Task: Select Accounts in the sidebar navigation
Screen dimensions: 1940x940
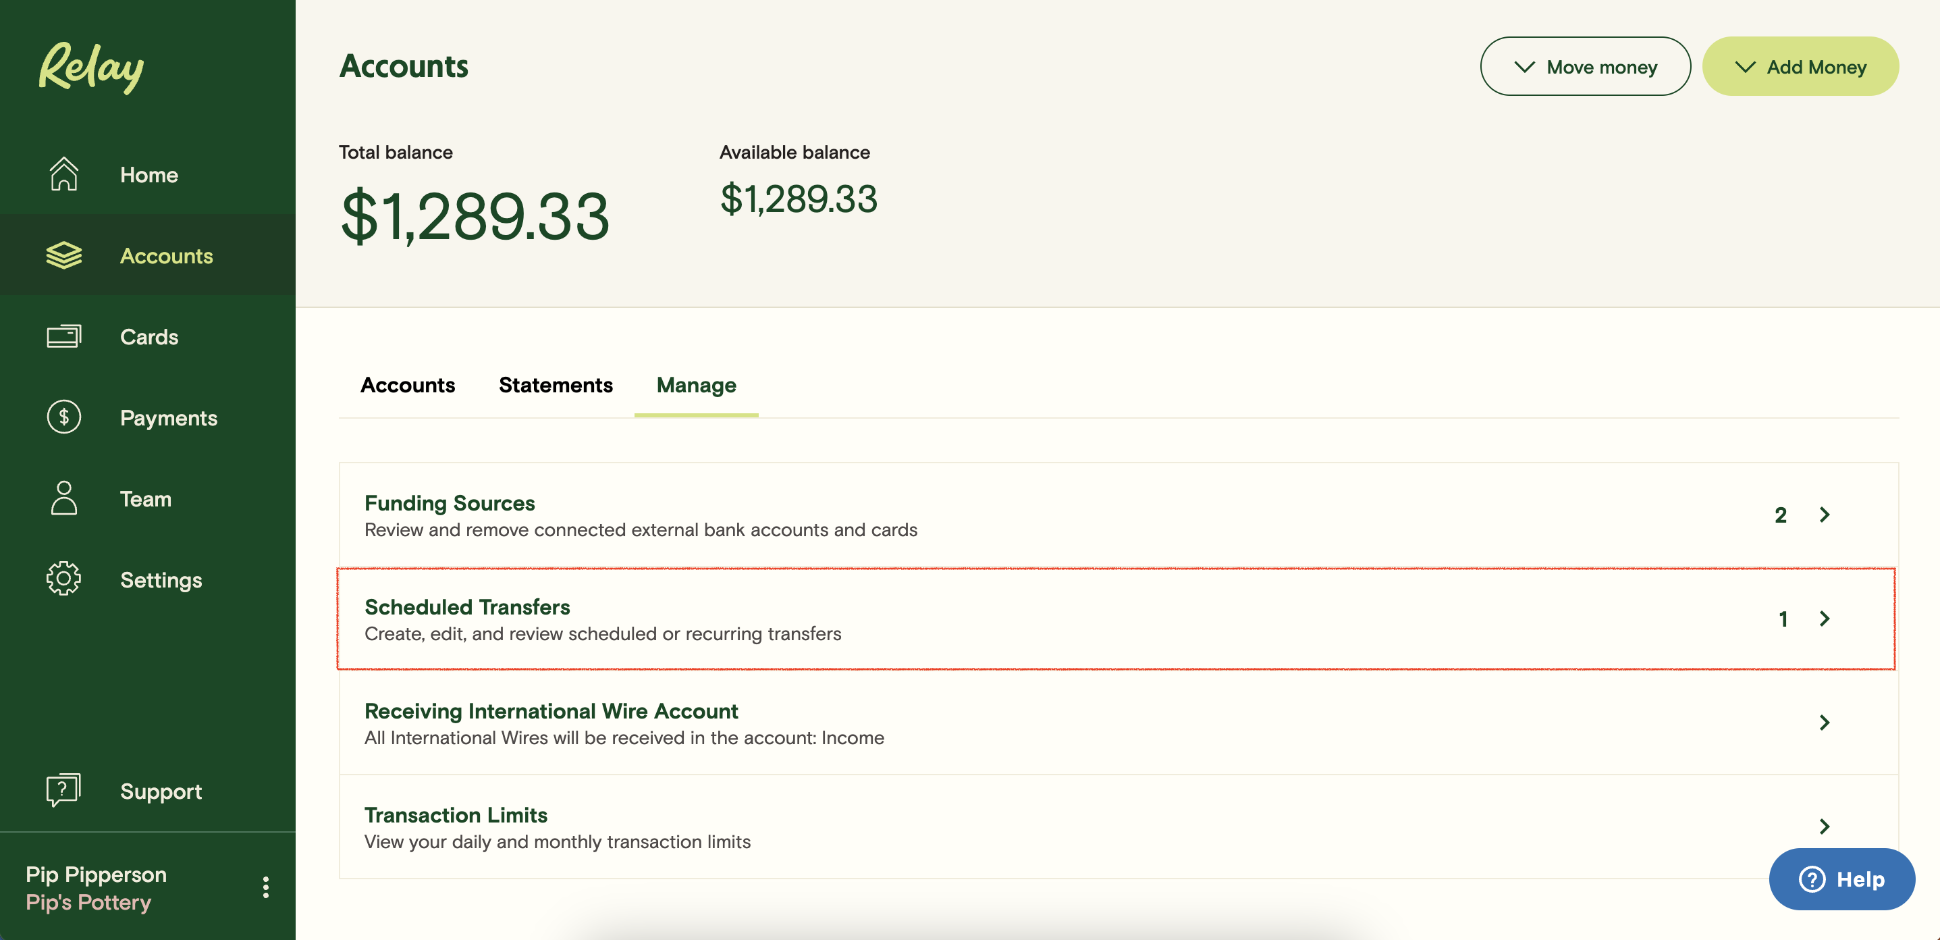Action: coord(167,256)
